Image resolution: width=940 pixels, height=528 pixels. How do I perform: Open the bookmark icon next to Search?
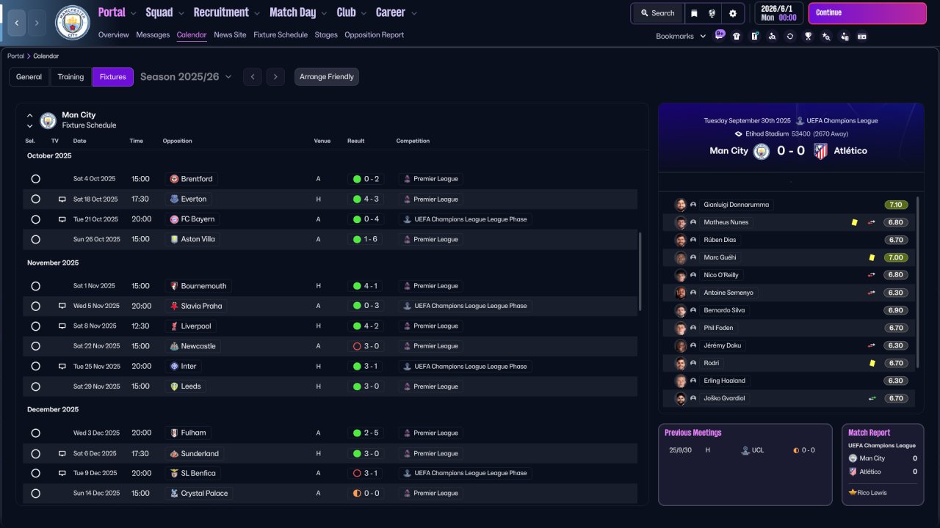coord(694,13)
